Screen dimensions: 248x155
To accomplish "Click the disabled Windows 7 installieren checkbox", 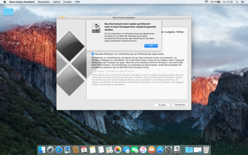I will [93, 71].
